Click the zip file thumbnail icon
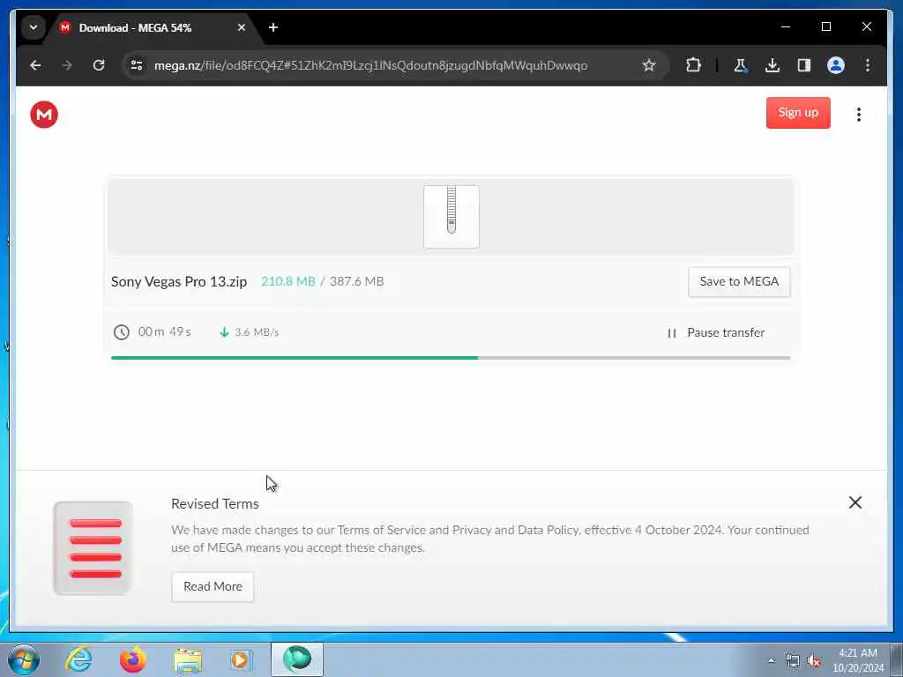 click(451, 217)
